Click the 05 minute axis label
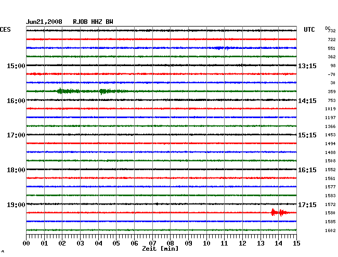 tap(116, 243)
